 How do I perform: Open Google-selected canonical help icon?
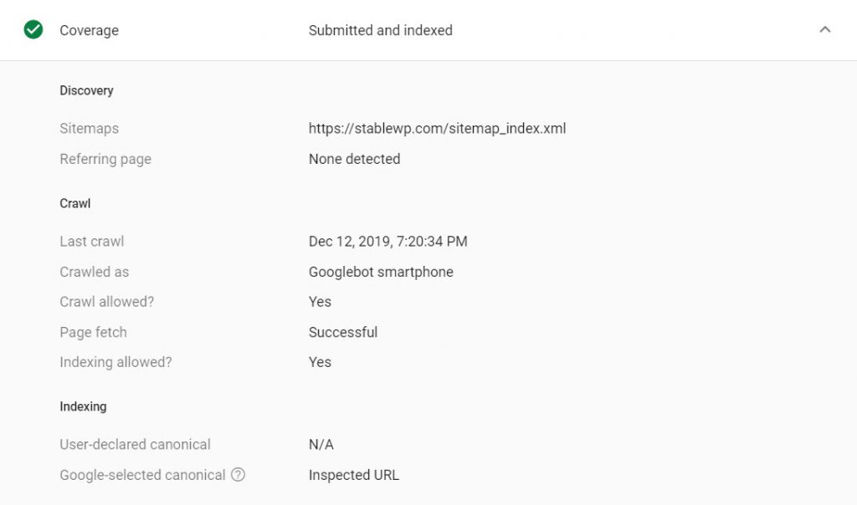click(238, 474)
